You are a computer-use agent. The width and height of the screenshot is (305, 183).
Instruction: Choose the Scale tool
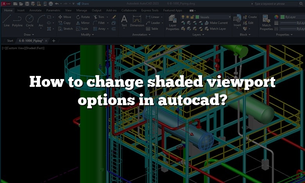point(82,29)
